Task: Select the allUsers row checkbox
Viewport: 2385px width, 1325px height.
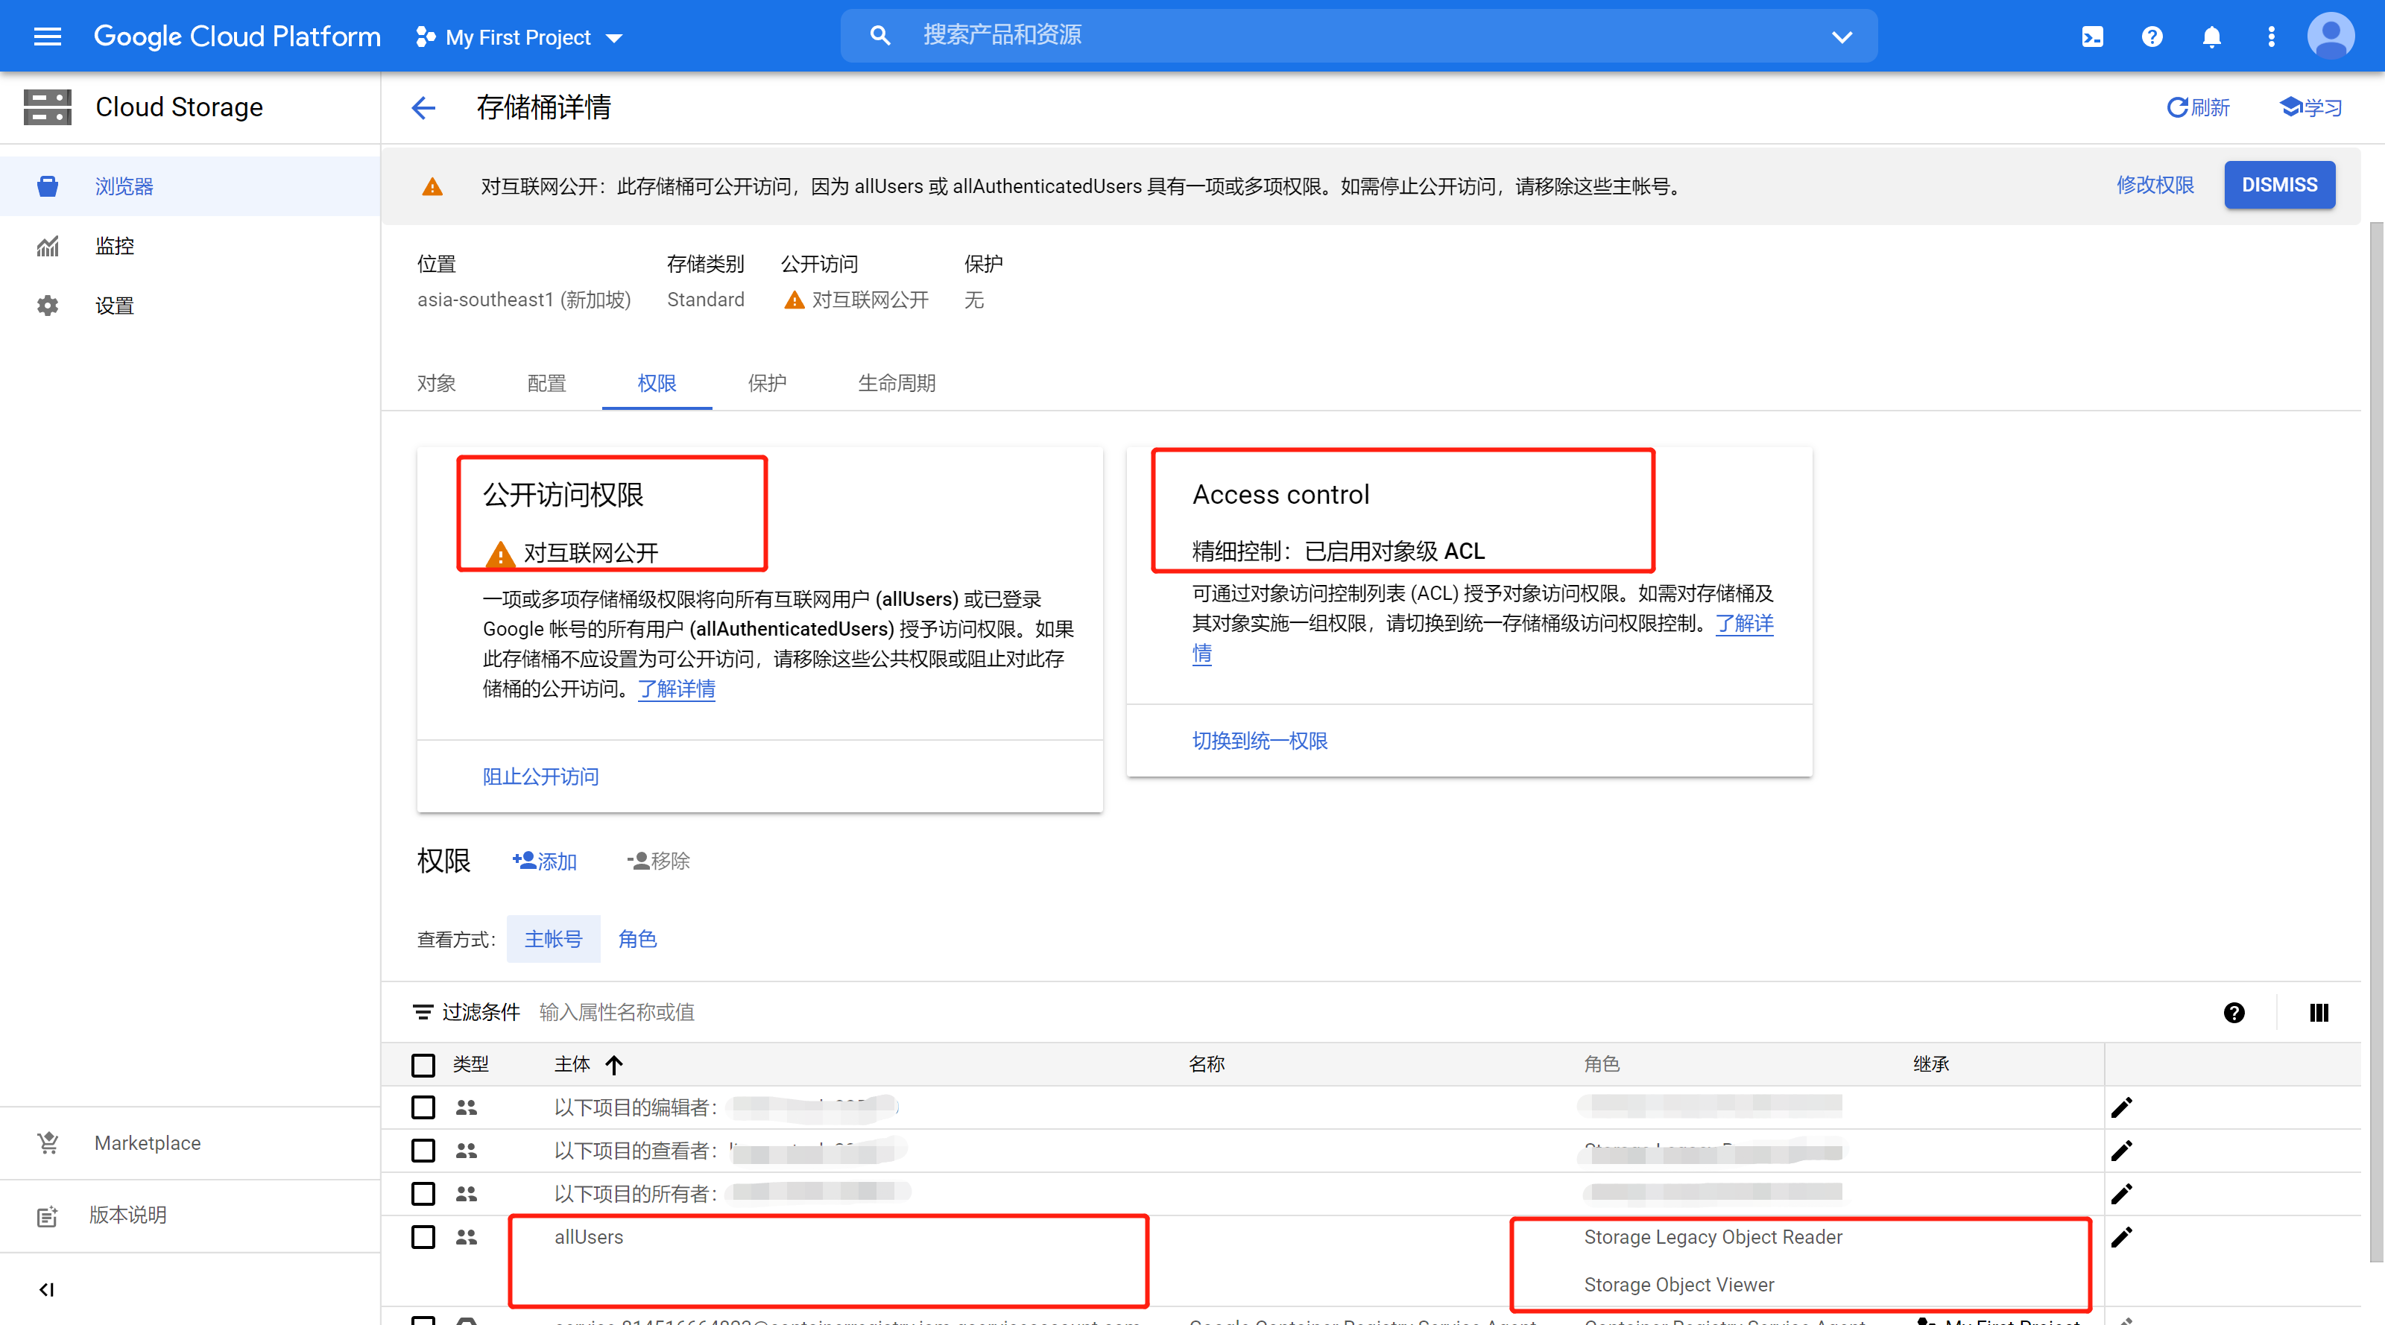Action: (423, 1237)
